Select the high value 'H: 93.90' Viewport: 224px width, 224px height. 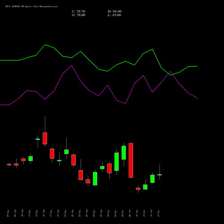coord(115,12)
